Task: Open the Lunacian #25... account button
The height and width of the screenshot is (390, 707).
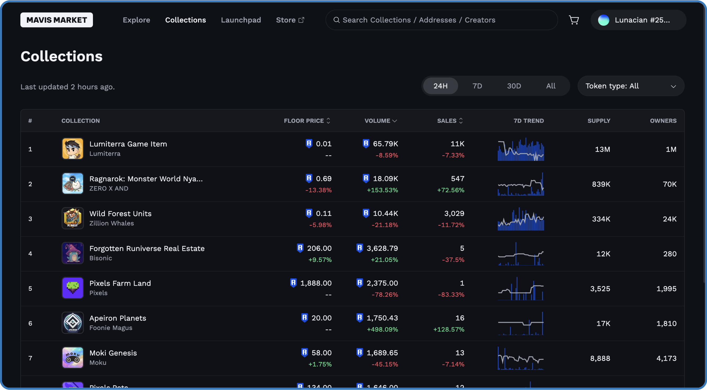Action: click(638, 20)
